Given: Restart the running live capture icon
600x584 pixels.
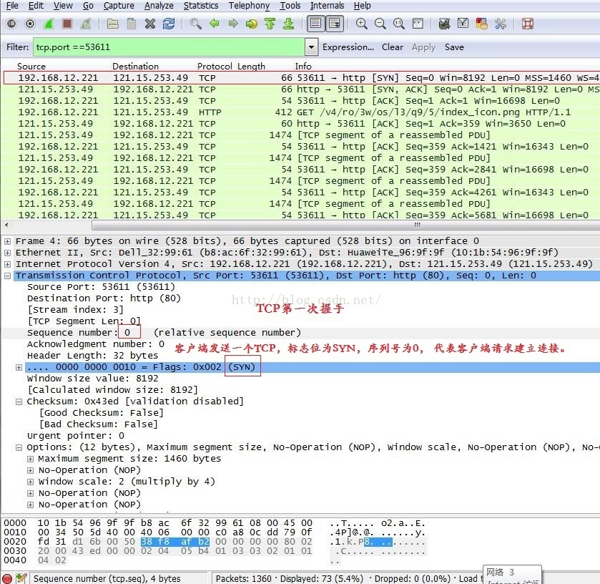Looking at the screenshot, I should [x=86, y=24].
